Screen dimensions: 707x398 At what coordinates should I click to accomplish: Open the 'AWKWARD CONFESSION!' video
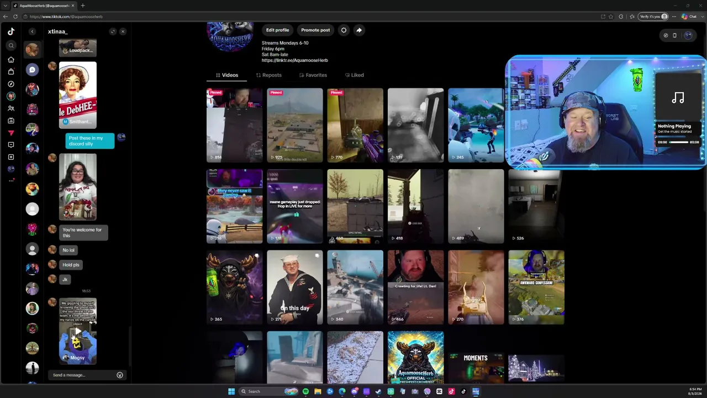536,287
